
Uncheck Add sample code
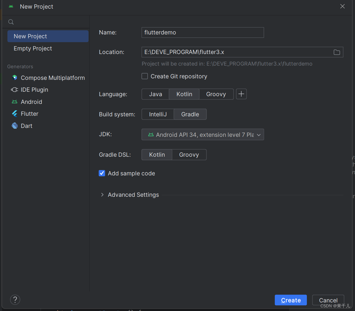[x=102, y=173]
